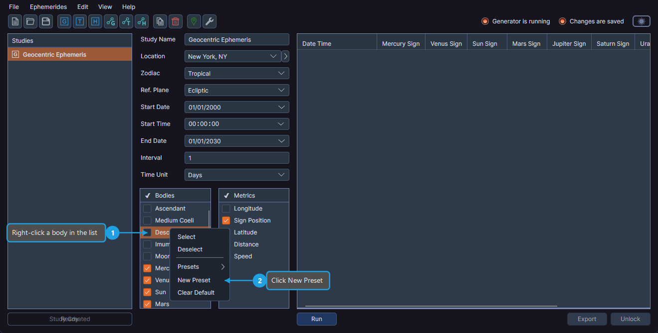This screenshot has width=658, height=333.
Task: Uncheck the Mercury body checkbox
Action: pos(147,268)
